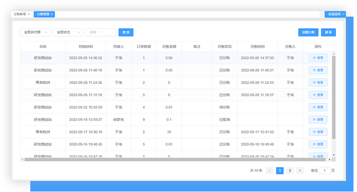Click the 操作 column header
The width and height of the screenshot is (357, 192).
318,46
